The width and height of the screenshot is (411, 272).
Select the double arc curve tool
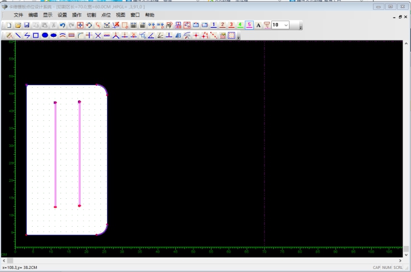coord(62,36)
